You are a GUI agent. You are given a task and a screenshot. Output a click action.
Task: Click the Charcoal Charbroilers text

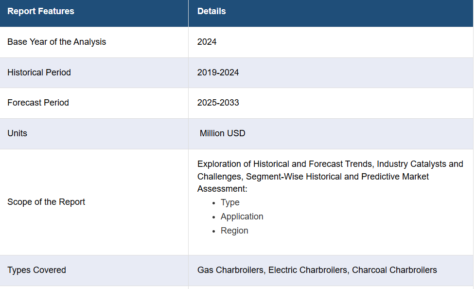point(394,270)
